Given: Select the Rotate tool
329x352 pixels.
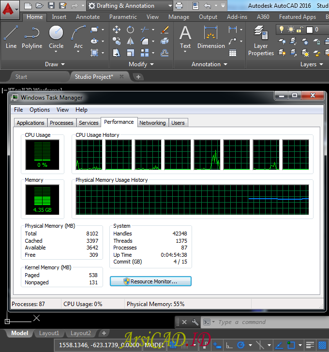Looking at the screenshot, I should [x=130, y=29].
